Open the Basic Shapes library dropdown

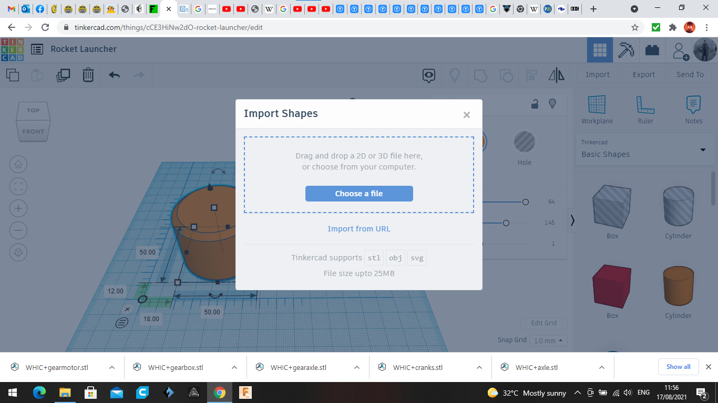[x=644, y=150]
